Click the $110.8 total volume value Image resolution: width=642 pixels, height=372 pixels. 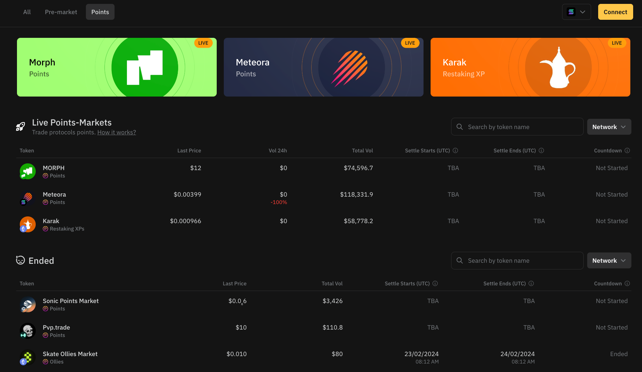(x=333, y=327)
